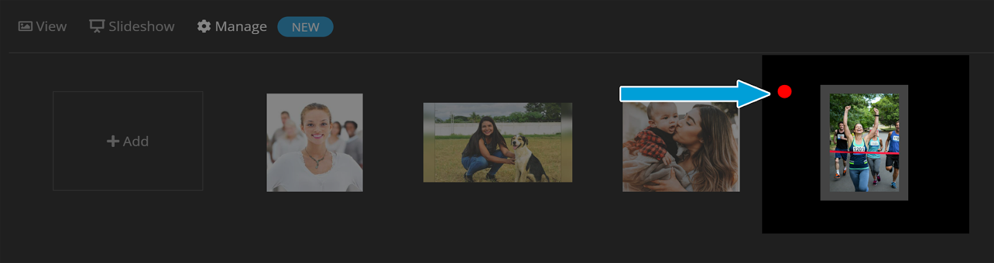Image resolution: width=994 pixels, height=263 pixels.
Task: Select the woman with dog thumbnail
Action: pyautogui.click(x=498, y=142)
